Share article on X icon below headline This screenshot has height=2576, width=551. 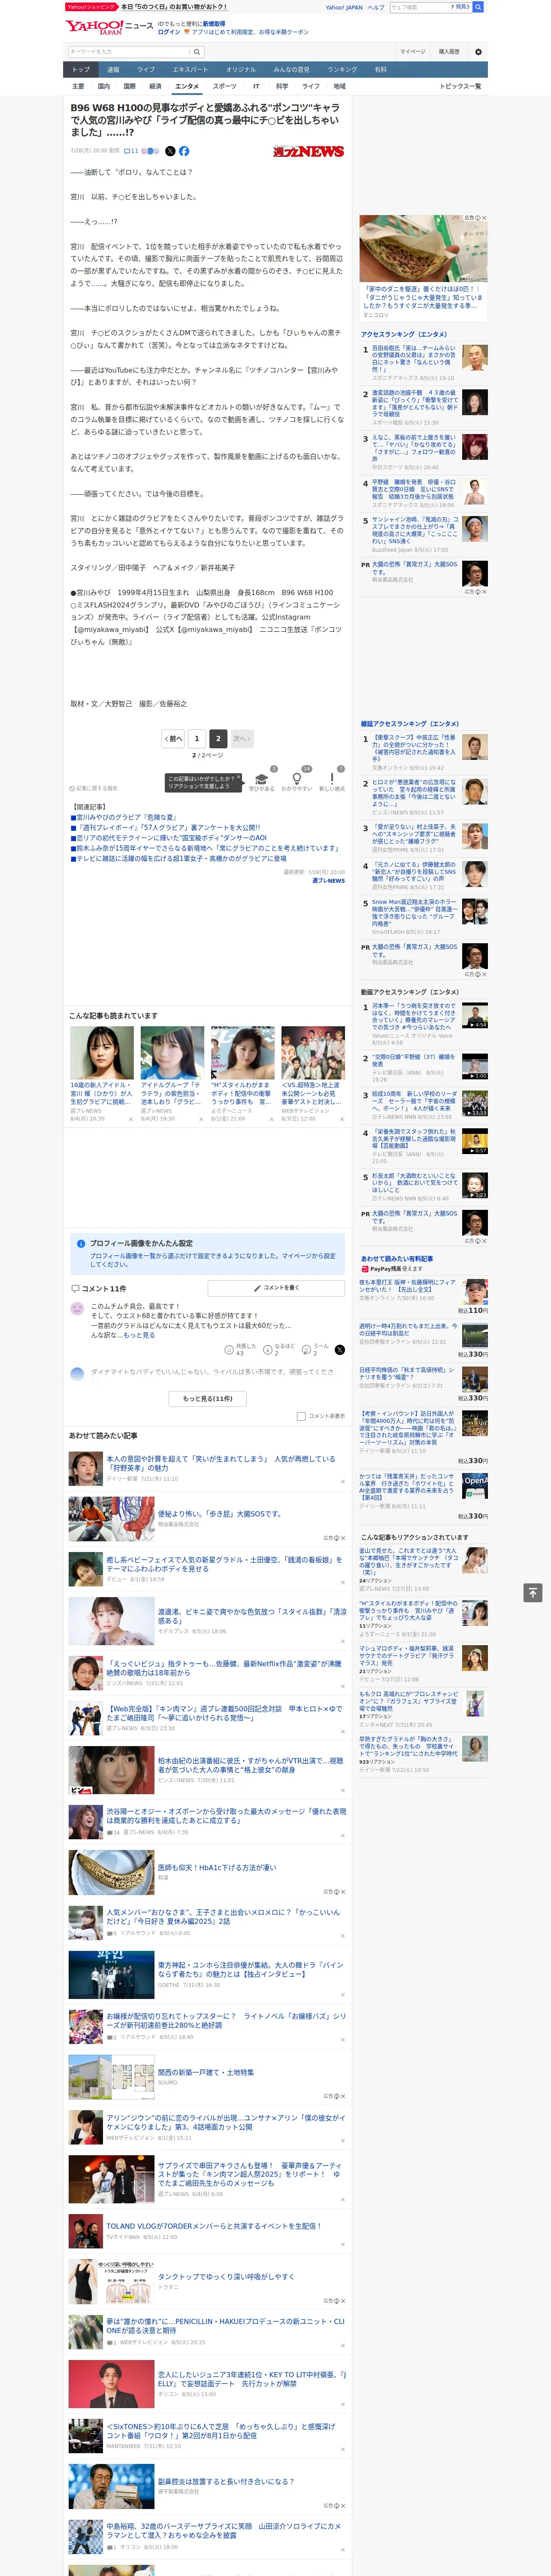point(170,151)
